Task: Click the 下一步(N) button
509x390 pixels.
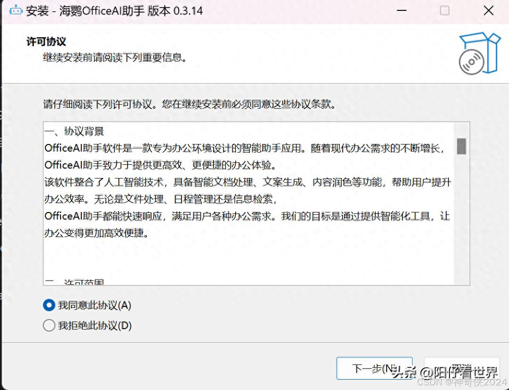Action: tap(375, 368)
